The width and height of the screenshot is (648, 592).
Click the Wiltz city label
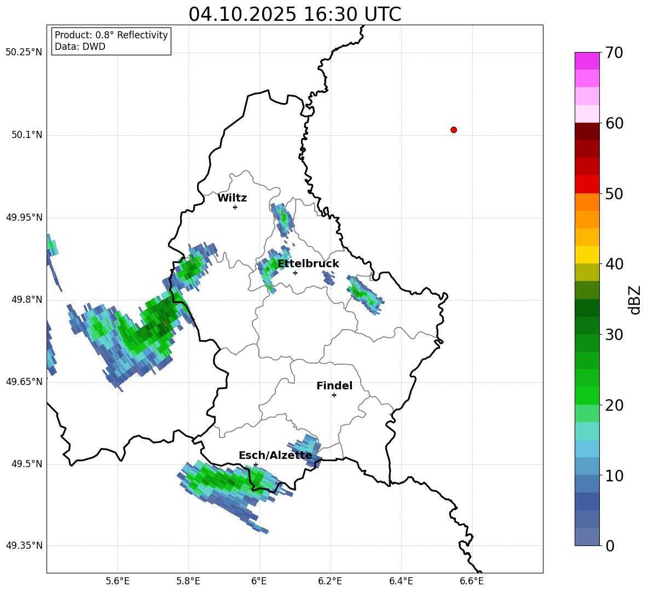click(232, 198)
